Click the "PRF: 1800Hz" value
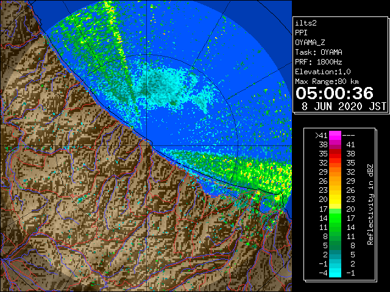 click(x=319, y=62)
